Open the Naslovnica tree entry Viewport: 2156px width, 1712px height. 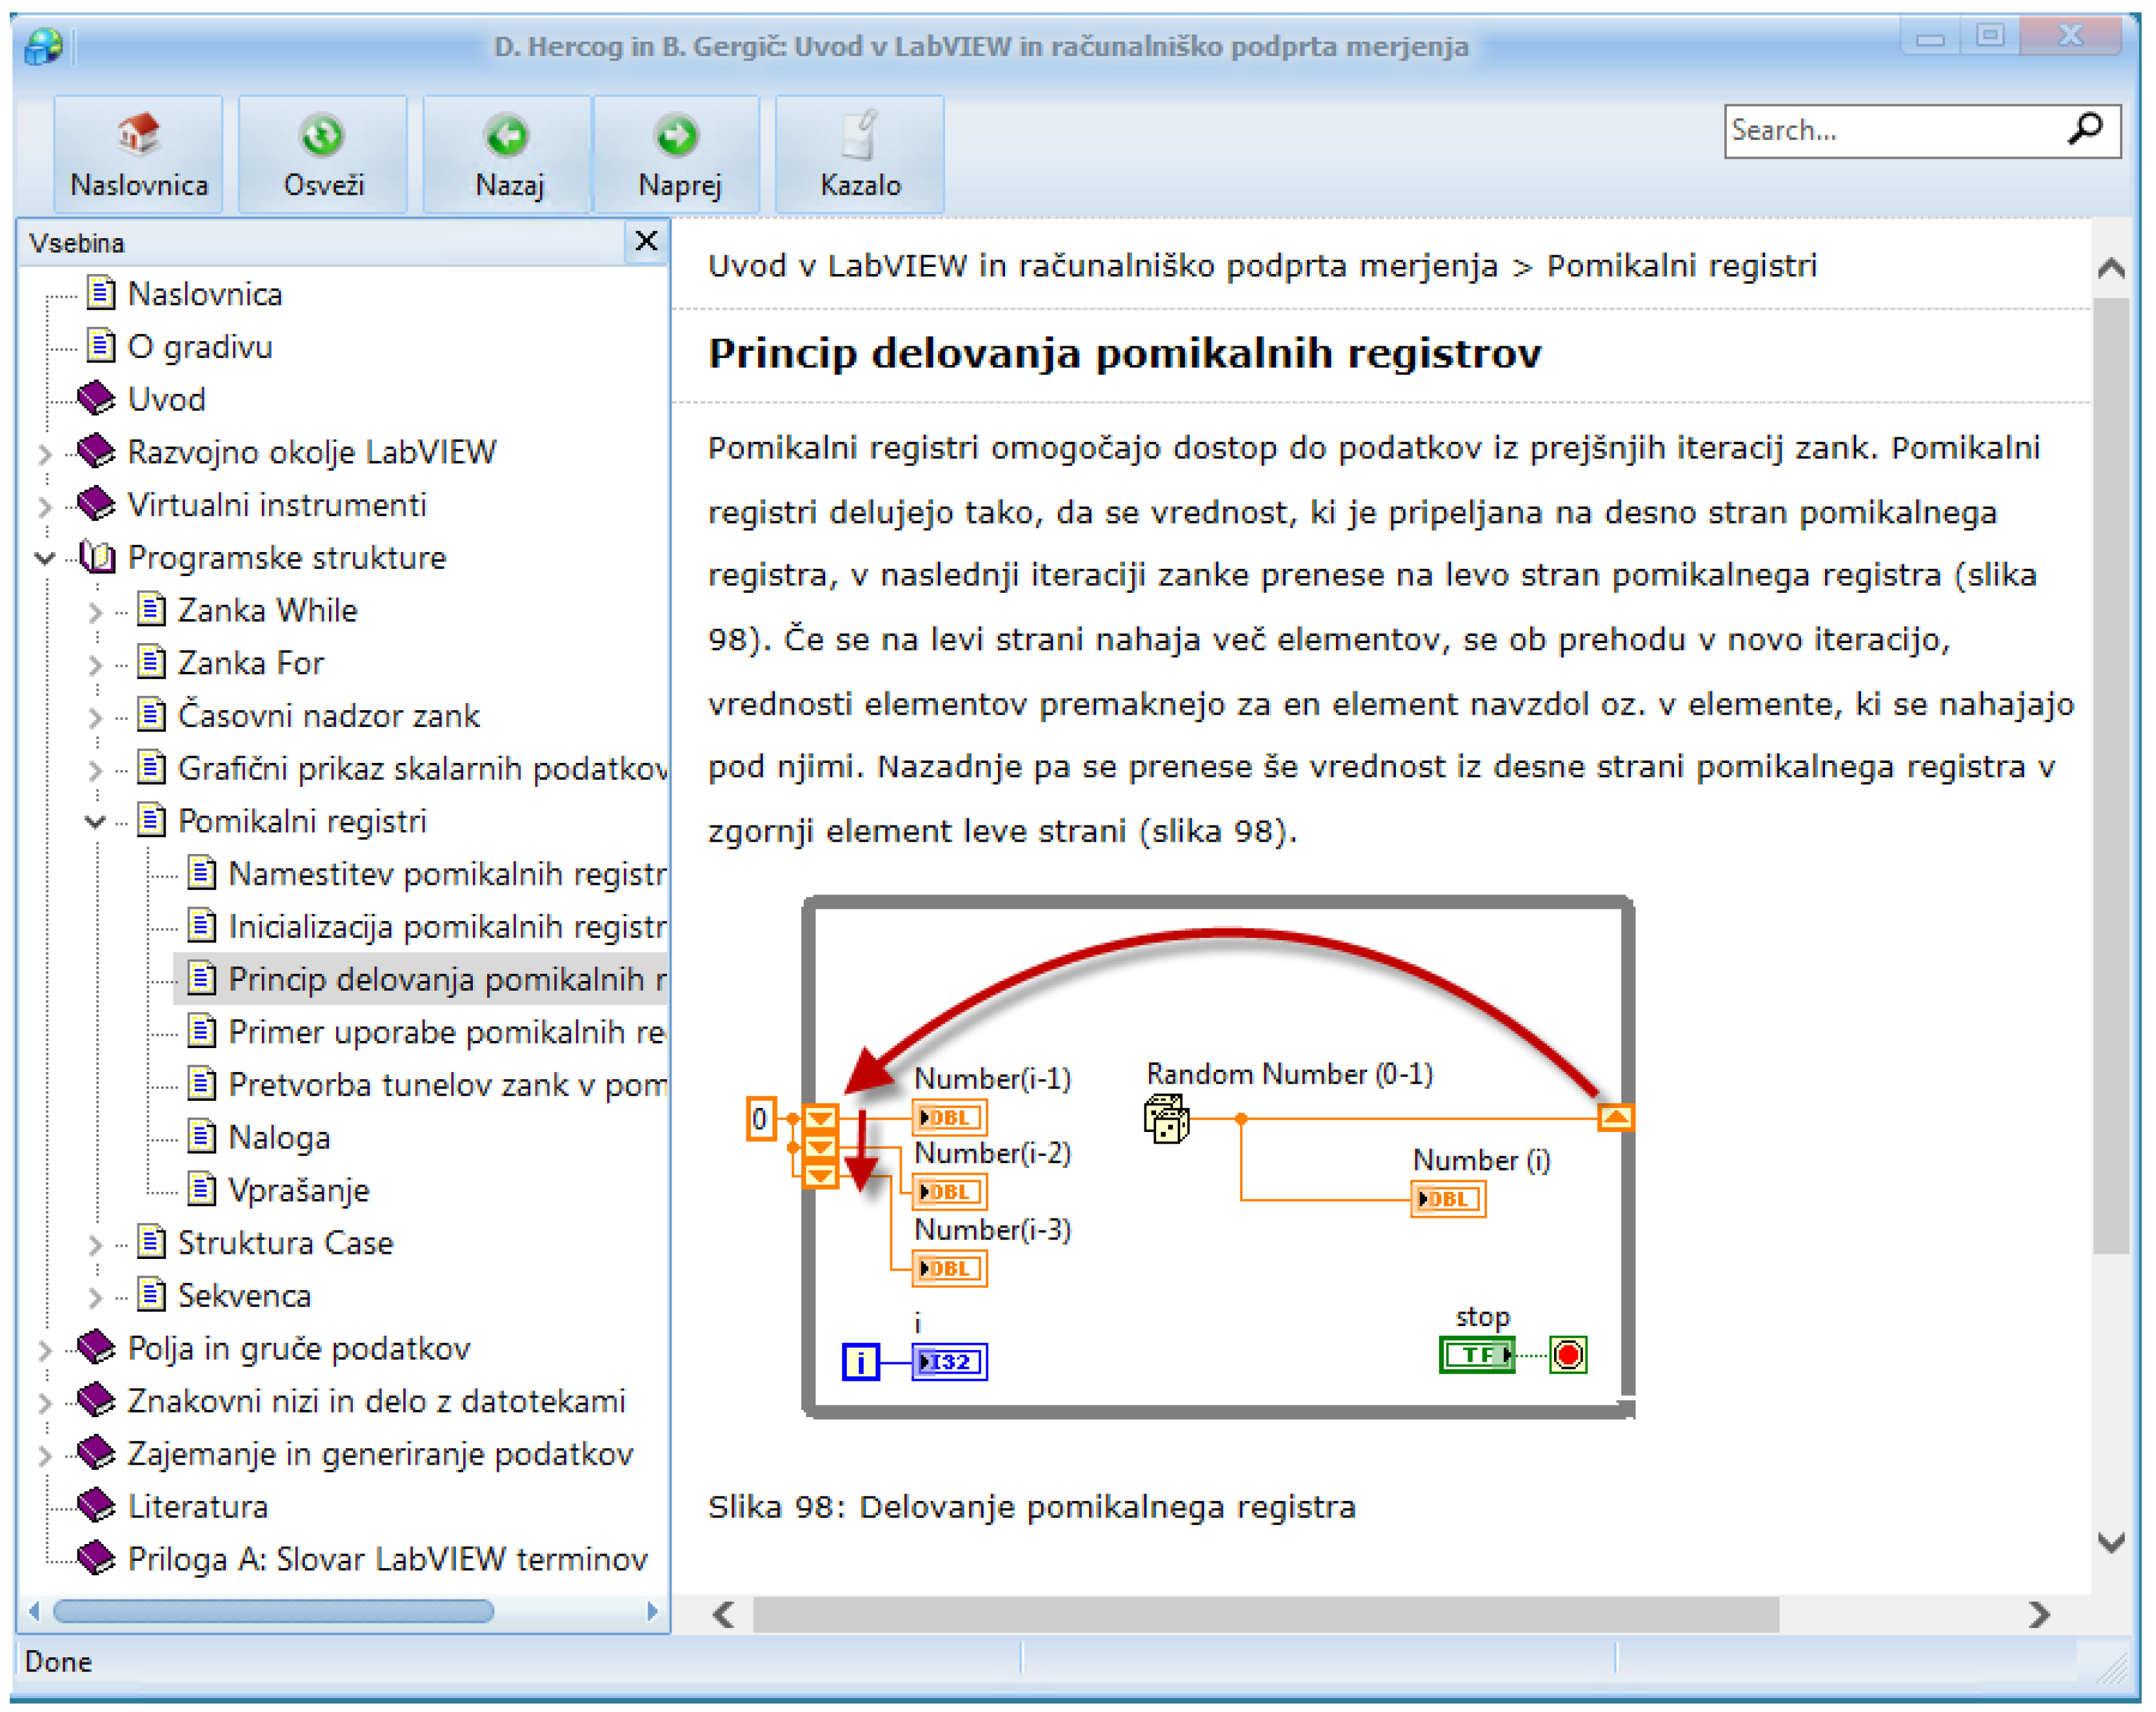pos(205,295)
